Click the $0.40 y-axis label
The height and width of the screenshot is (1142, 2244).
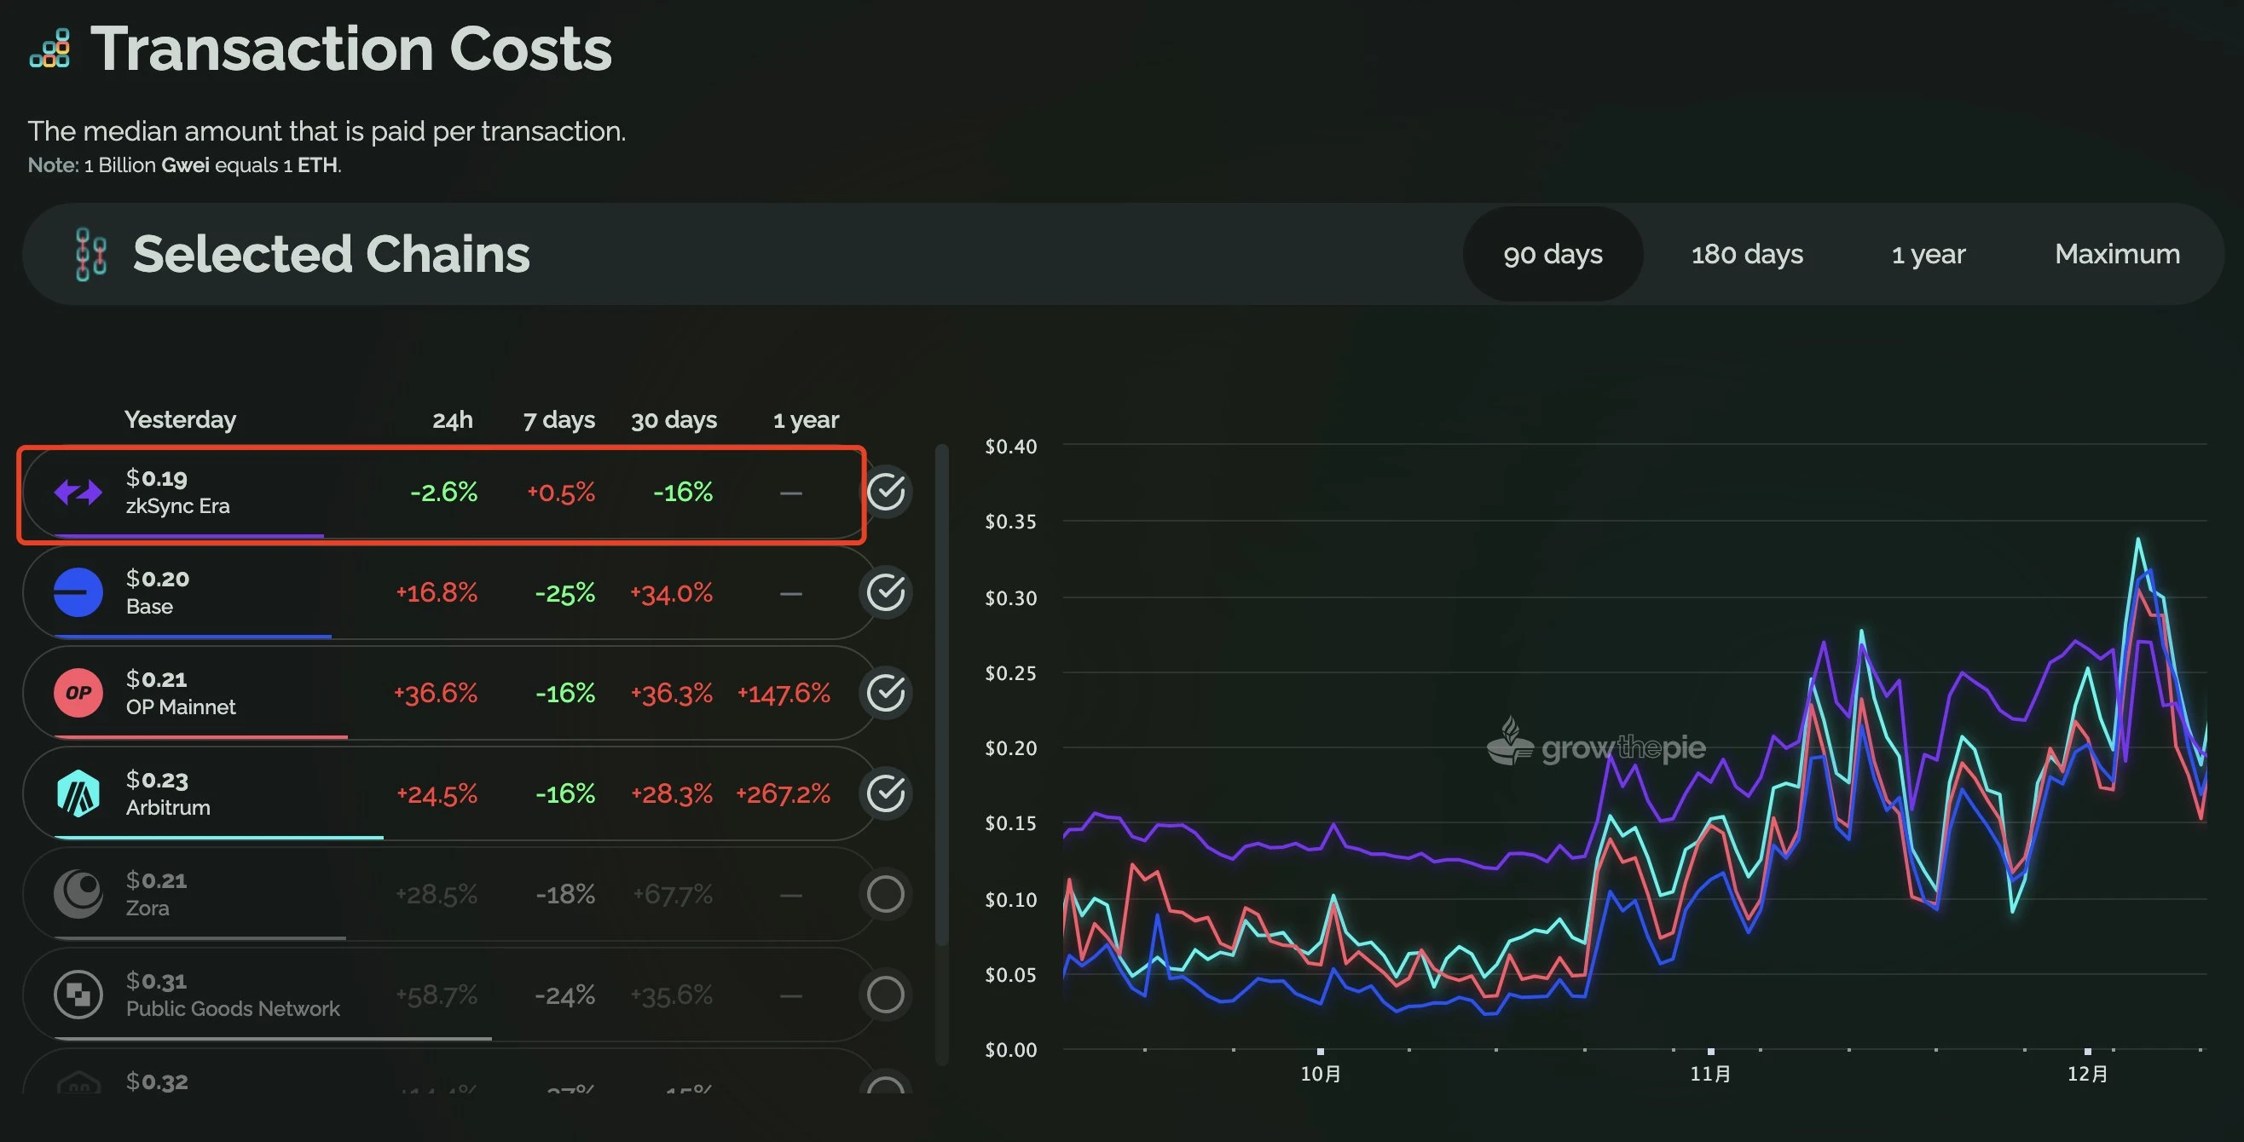(x=1010, y=447)
